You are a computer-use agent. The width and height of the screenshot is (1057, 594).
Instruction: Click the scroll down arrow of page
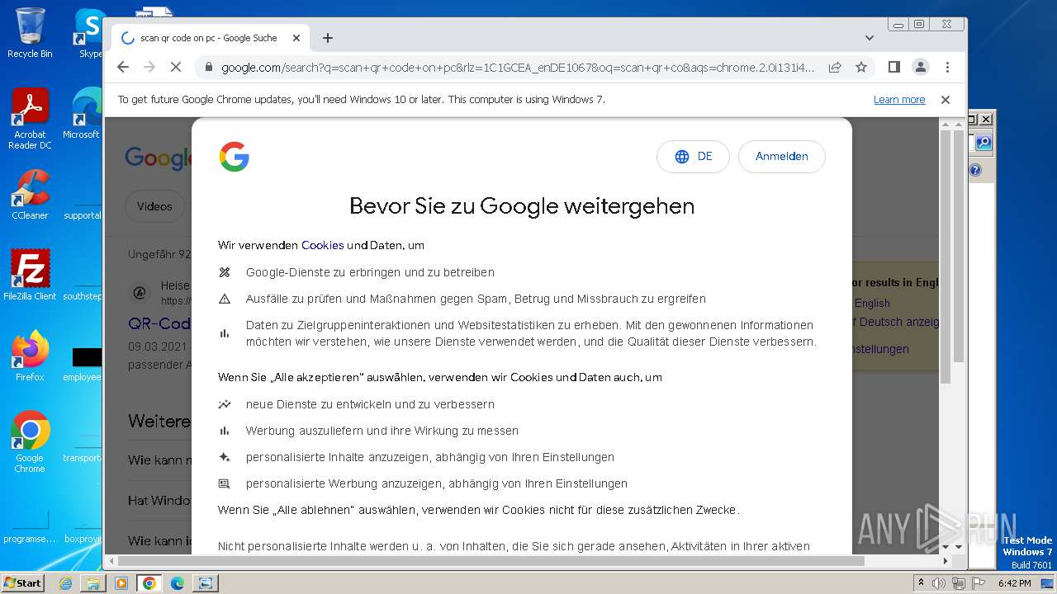pos(958,546)
